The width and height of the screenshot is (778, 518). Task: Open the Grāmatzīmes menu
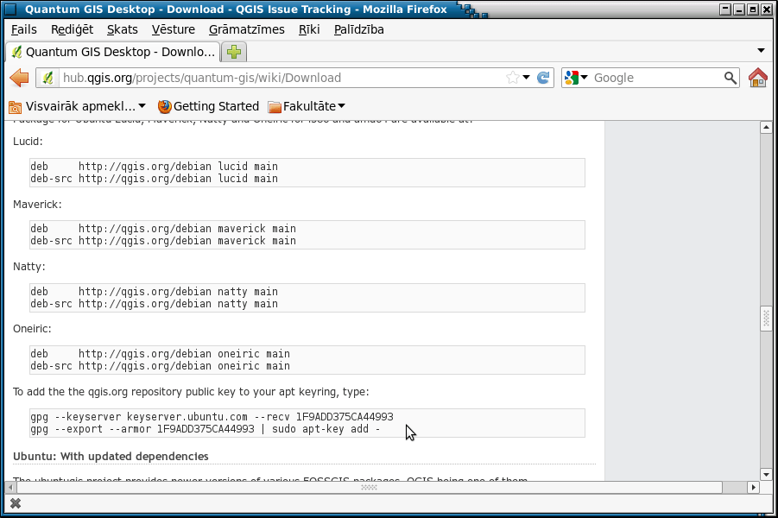tap(247, 29)
